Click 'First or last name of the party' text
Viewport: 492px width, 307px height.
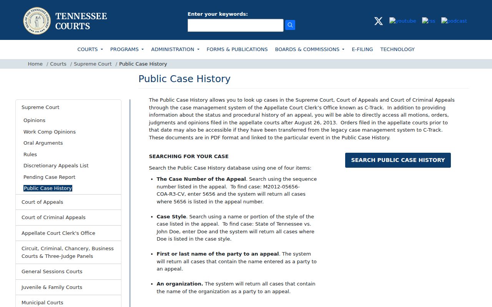pos(218,254)
